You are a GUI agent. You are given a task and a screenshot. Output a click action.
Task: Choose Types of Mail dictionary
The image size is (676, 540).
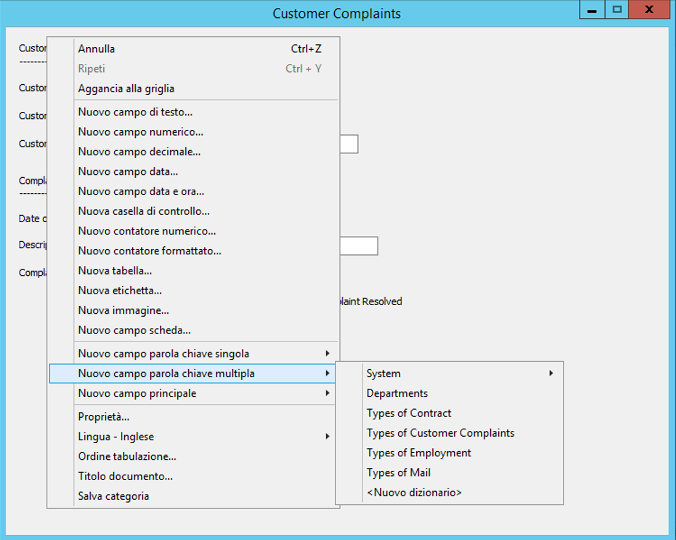click(x=450, y=472)
